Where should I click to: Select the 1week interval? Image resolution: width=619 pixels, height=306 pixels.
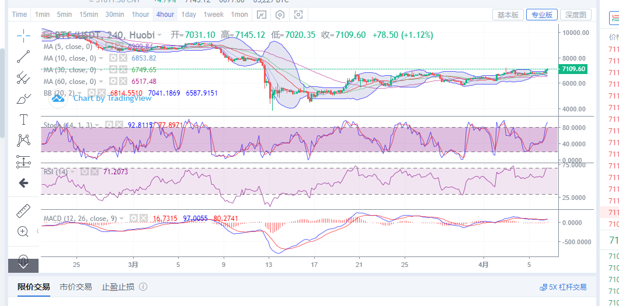coord(214,15)
